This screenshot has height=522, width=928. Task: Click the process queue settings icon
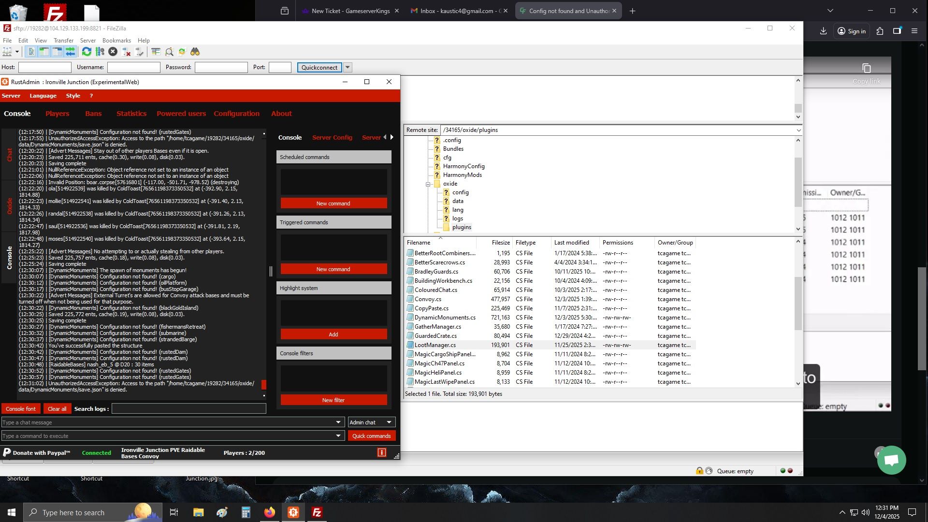pyautogui.click(x=100, y=52)
